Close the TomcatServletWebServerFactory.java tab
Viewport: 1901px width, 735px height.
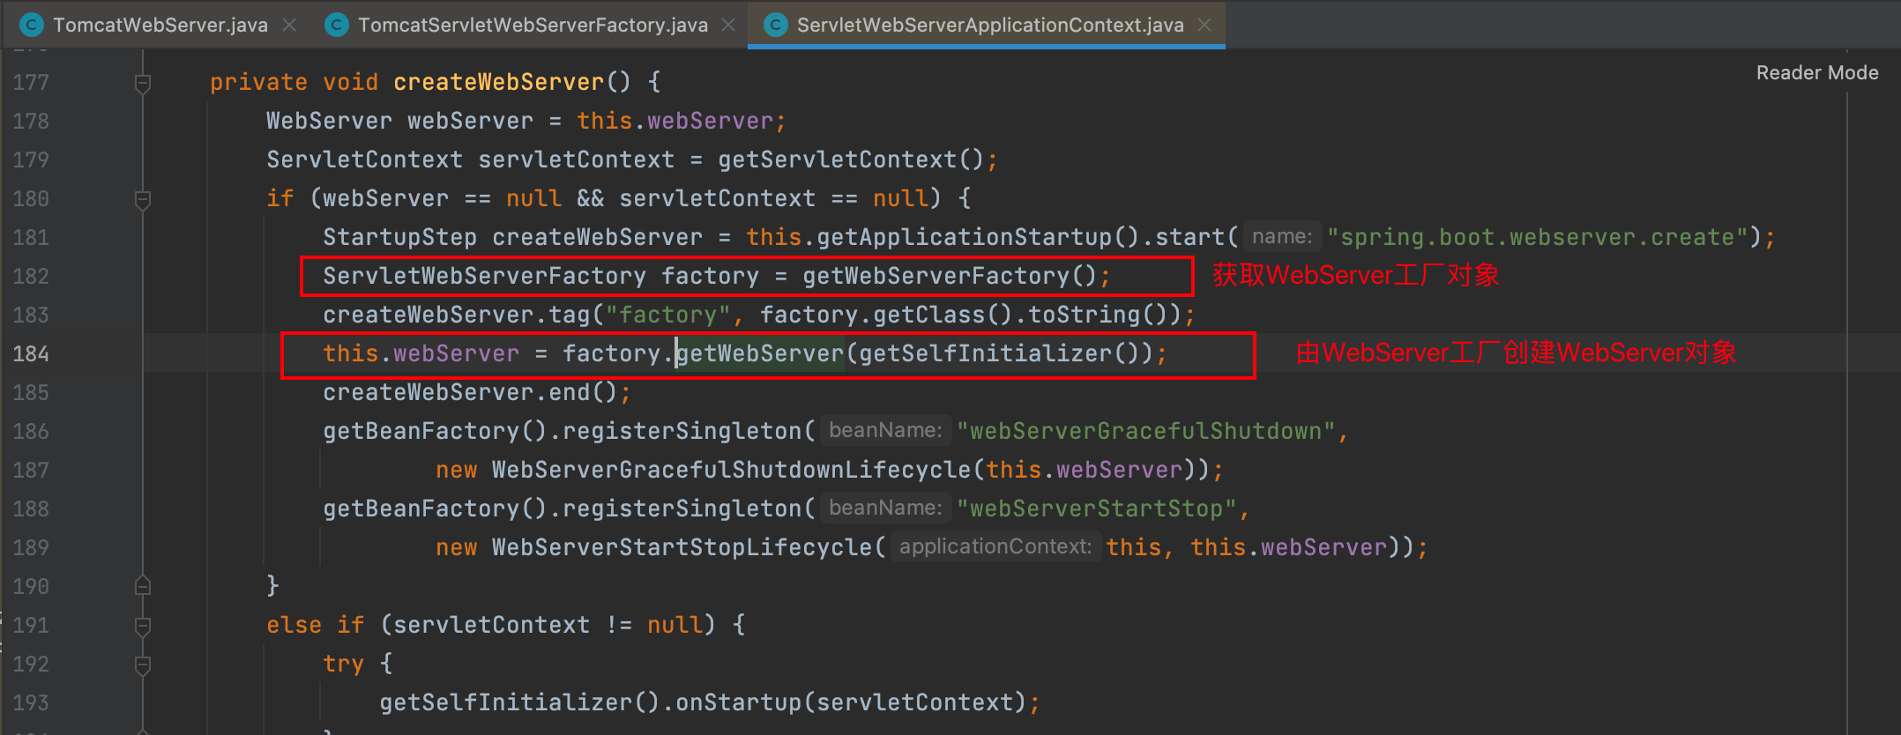point(728,26)
